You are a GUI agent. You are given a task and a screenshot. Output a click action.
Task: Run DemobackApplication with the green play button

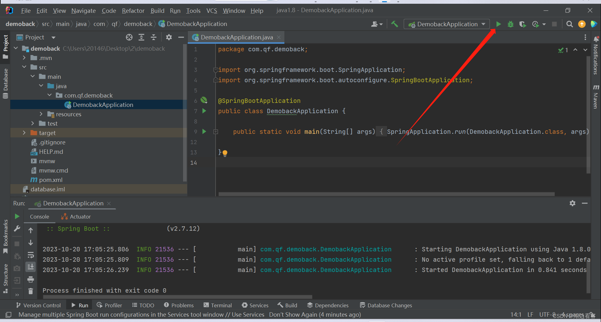(x=498, y=24)
